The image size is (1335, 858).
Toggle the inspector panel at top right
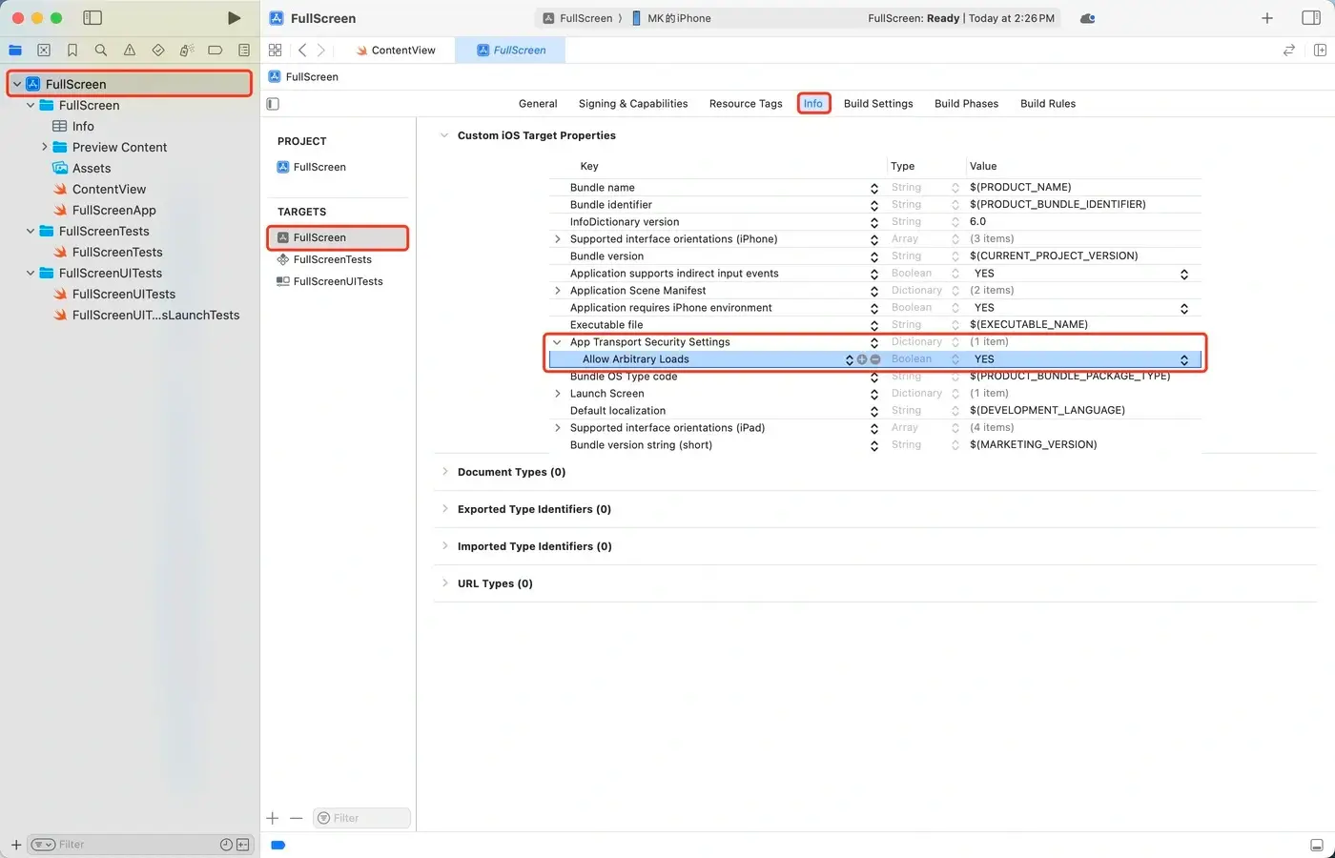pyautogui.click(x=1311, y=18)
